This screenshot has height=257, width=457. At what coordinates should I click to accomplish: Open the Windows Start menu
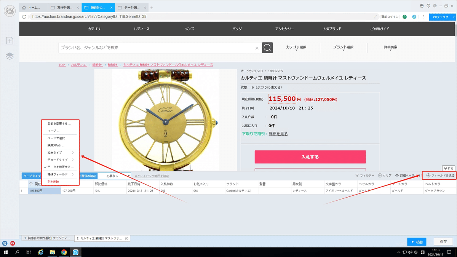[x=5, y=252]
